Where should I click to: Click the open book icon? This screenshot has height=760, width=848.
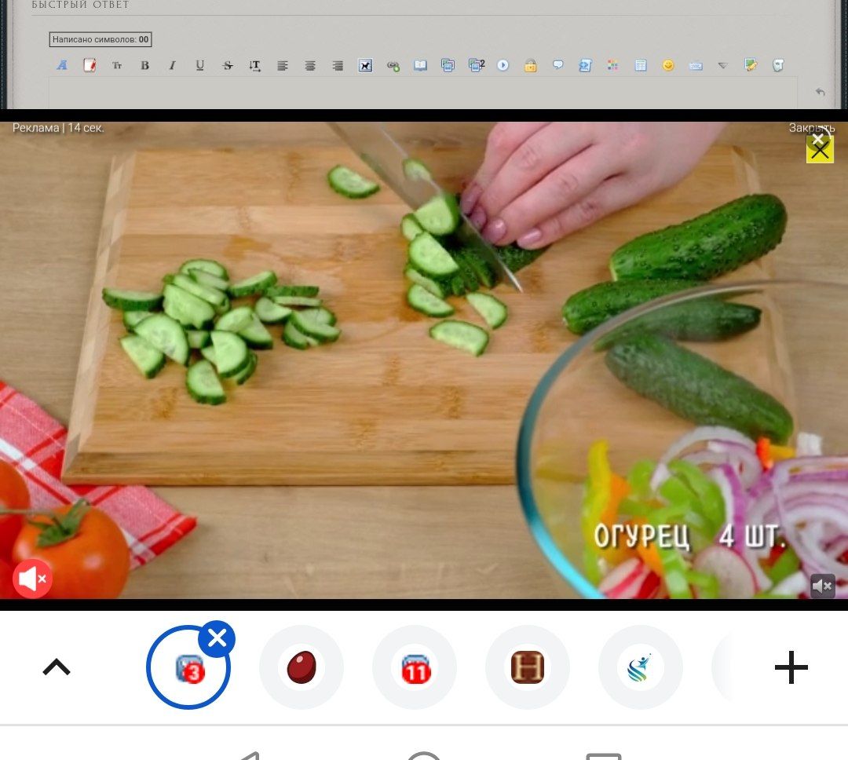(420, 65)
